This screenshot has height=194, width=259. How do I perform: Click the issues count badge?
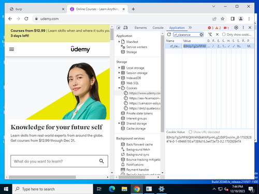[x=226, y=28]
